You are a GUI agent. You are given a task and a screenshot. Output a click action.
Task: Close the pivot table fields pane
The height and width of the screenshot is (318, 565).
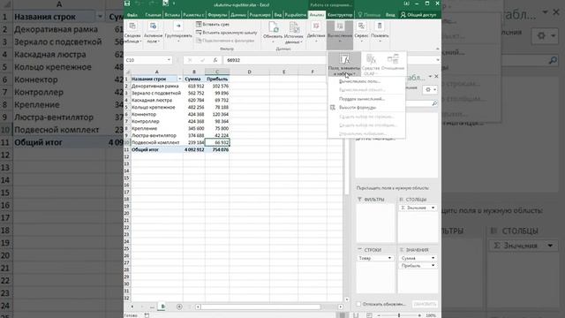click(436, 77)
